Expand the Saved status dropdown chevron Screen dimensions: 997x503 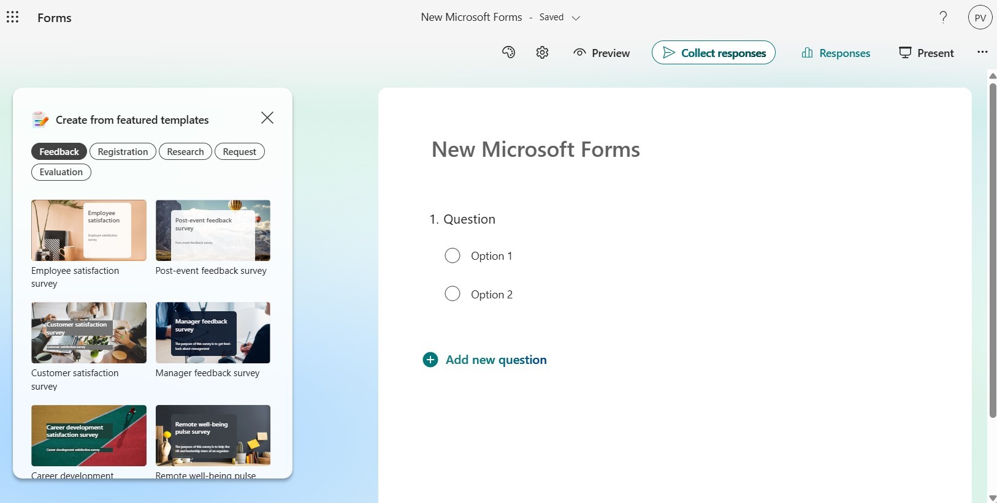pos(576,18)
